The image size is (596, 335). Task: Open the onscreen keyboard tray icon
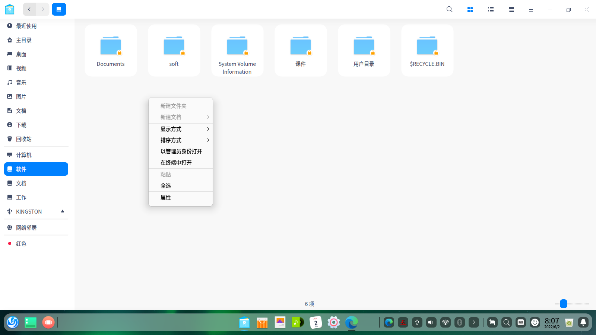click(520, 322)
